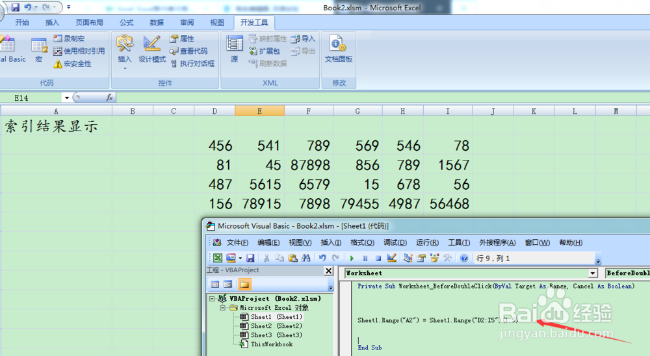Screen dimensions: 650x356
Task: Click cell containing 56468
Action: [x=448, y=203]
